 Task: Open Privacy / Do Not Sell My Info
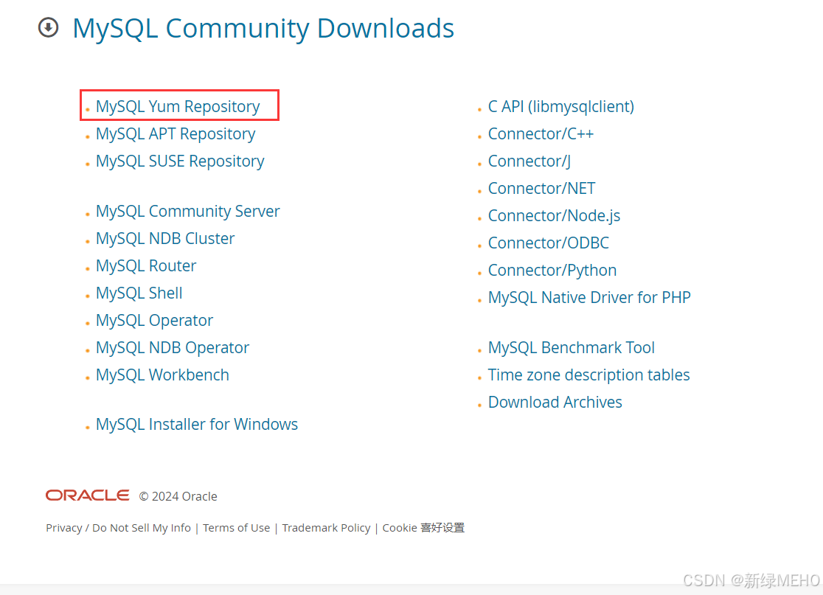tap(118, 528)
